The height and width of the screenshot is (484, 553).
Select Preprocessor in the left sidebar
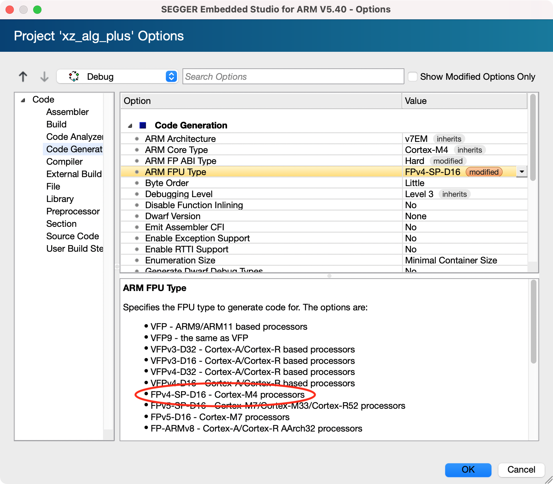[73, 211]
